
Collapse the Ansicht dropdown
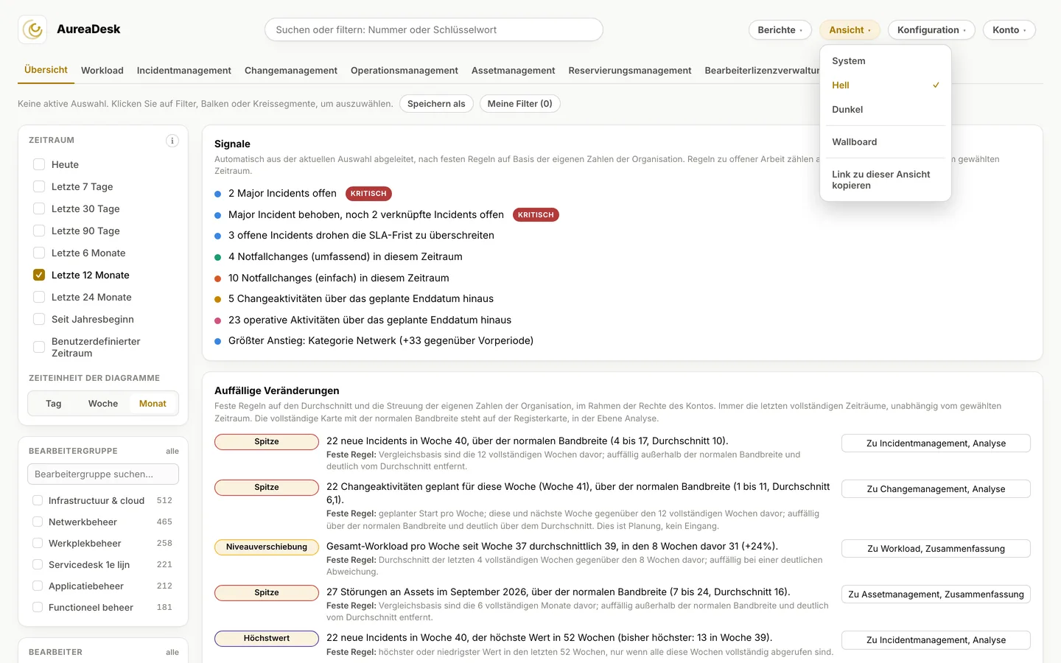[x=850, y=30]
